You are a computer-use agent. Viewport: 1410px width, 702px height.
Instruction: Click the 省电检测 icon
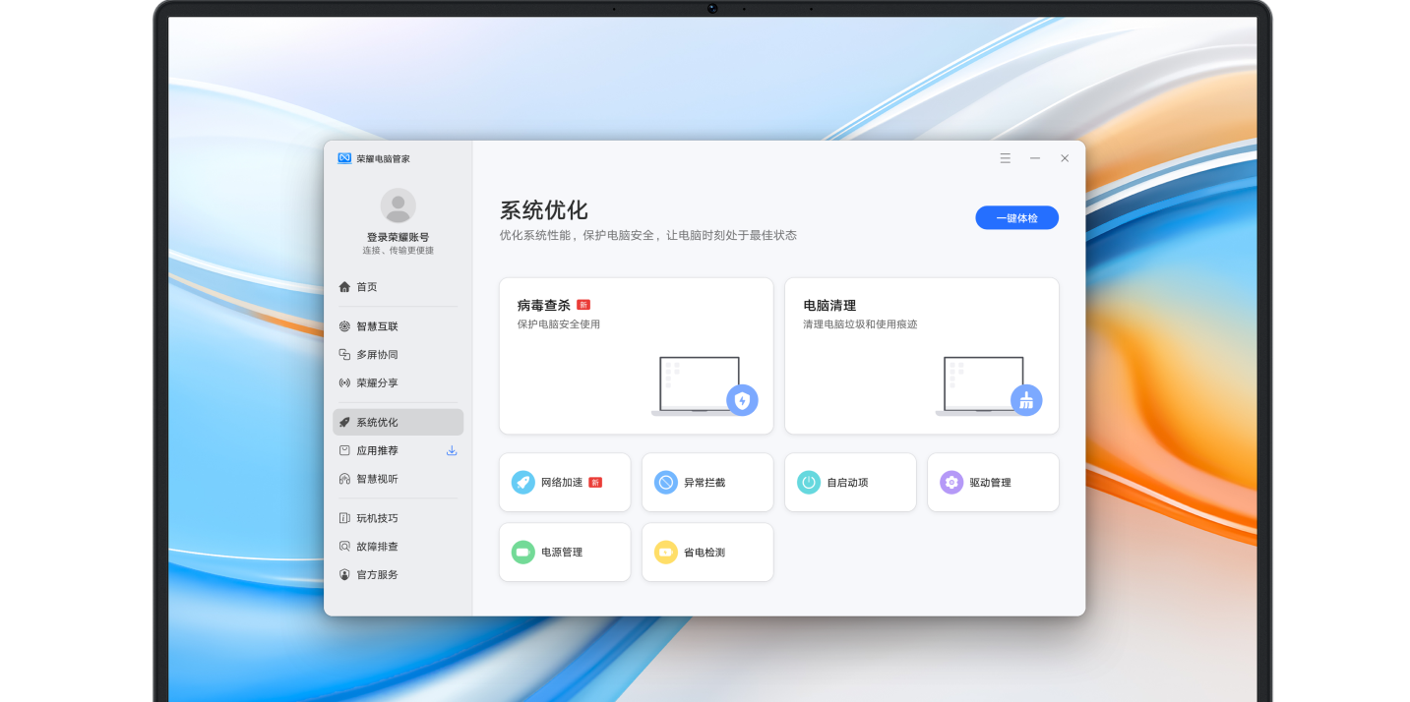tap(665, 552)
